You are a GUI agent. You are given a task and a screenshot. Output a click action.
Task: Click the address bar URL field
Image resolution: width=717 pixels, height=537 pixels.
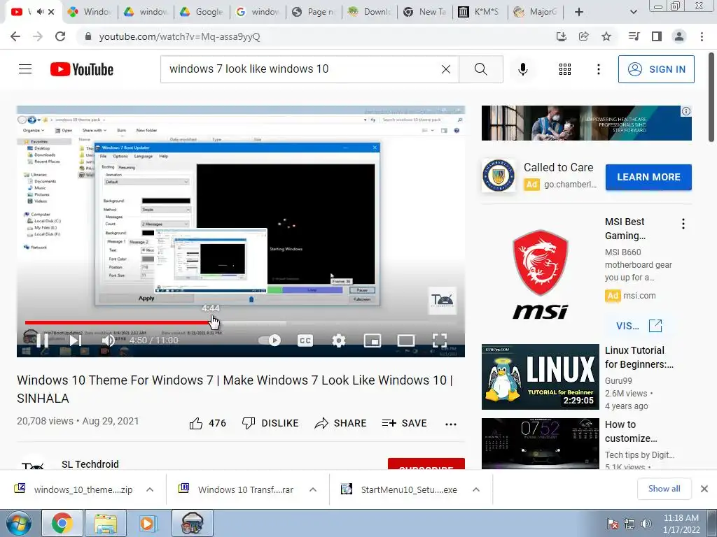click(x=316, y=36)
